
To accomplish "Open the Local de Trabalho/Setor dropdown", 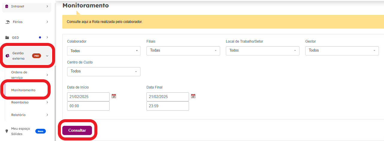I will pyautogui.click(x=263, y=51).
